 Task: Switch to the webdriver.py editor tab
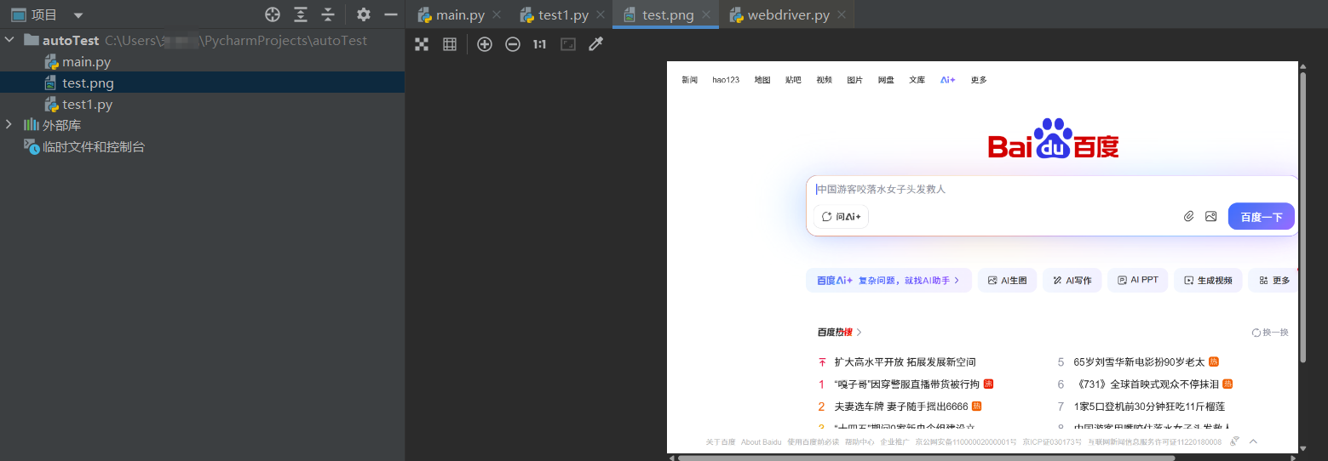[x=789, y=15]
